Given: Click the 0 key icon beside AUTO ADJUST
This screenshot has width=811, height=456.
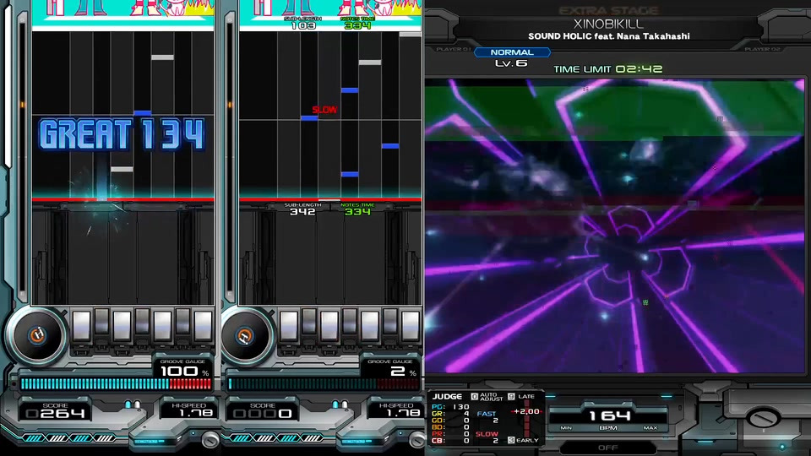Looking at the screenshot, I should pyautogui.click(x=474, y=397).
